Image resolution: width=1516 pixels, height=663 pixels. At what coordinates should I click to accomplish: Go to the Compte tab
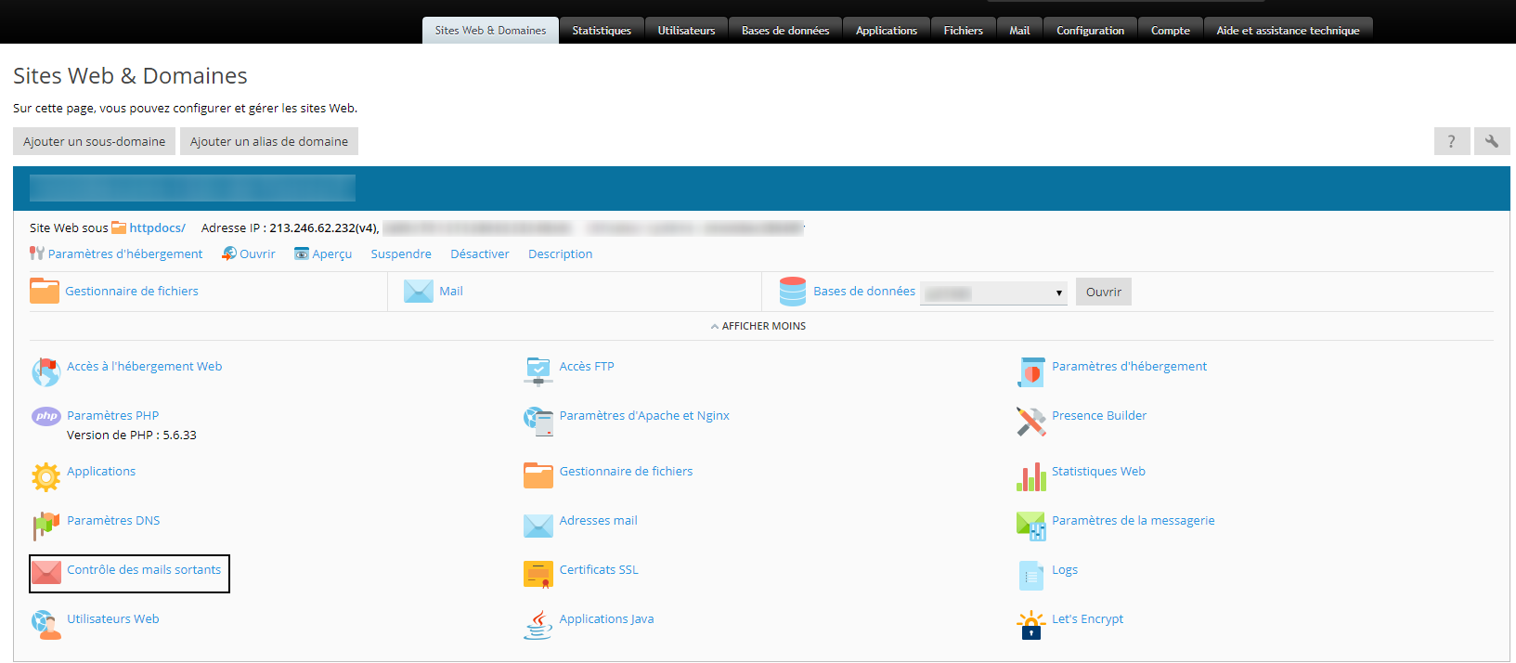1171,31
